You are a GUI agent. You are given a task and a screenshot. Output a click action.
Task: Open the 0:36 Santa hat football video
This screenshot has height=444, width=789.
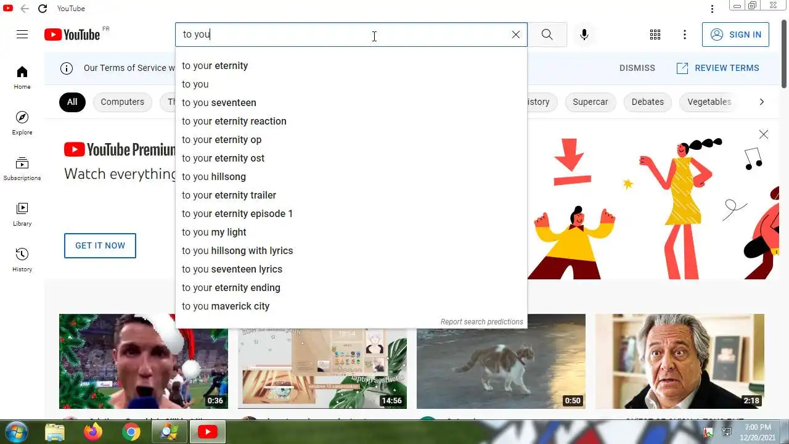(x=144, y=361)
